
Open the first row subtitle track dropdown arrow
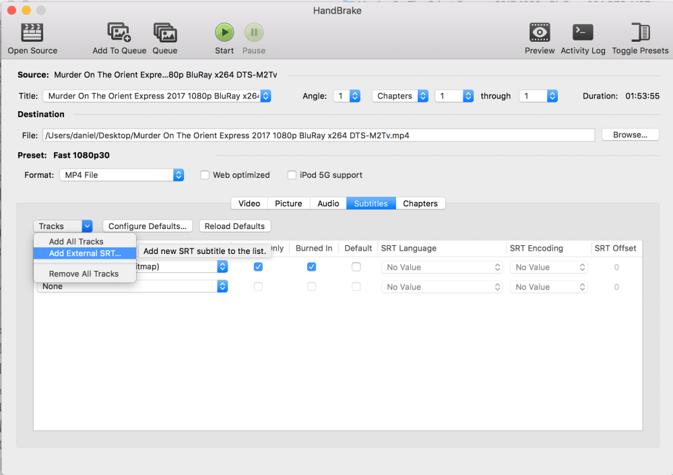click(x=222, y=267)
